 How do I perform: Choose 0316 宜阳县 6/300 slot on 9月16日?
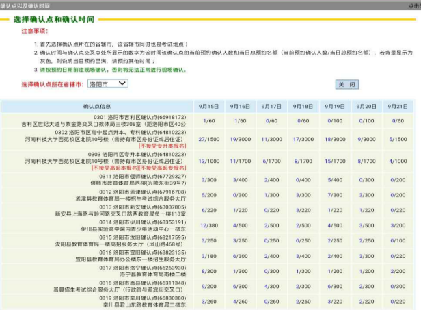(x=241, y=255)
